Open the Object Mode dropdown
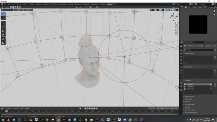The height and width of the screenshot is (122, 217). click(7, 10)
